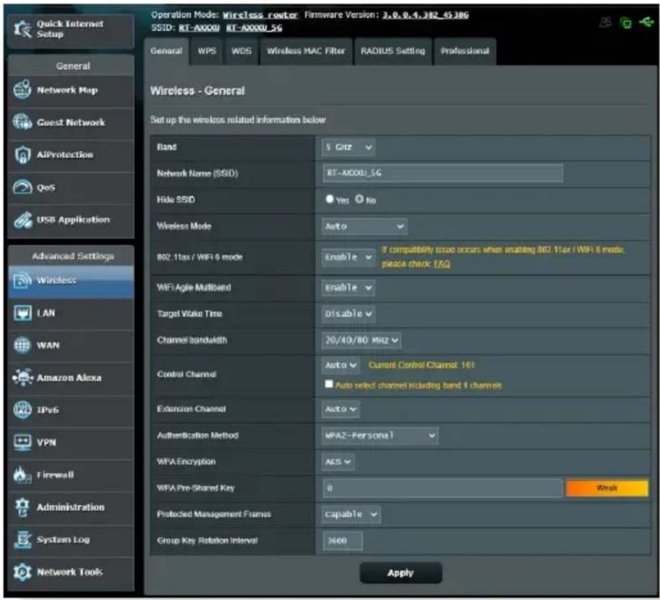The image size is (660, 600).
Task: Select Yes for Hide SSID
Action: click(x=329, y=199)
